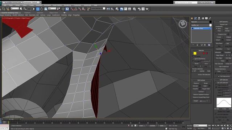Open the Rendering menu
Viewport: 232px width, 130px height.
[x=67, y=5]
